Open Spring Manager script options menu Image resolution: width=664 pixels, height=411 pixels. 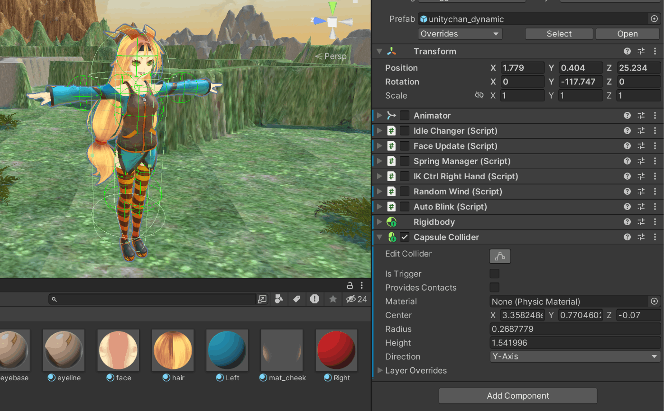[x=655, y=161]
